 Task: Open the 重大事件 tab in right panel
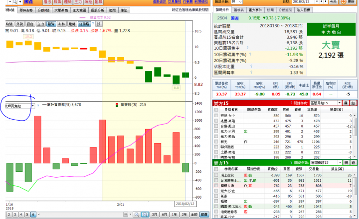pos(255,10)
